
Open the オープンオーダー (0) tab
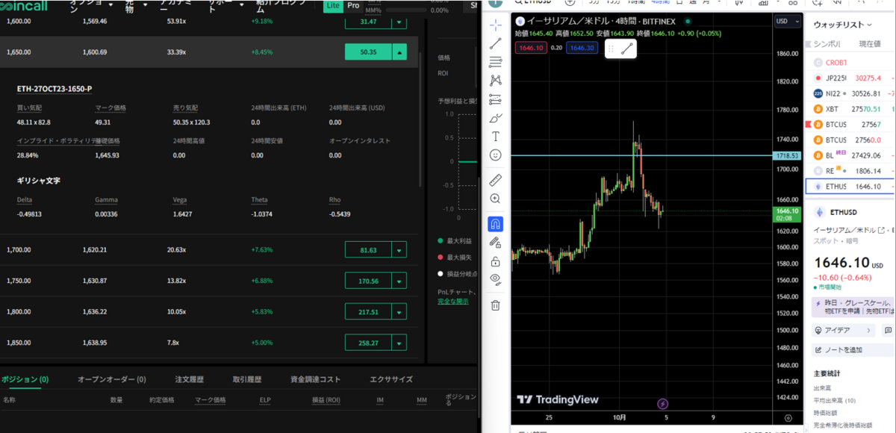112,379
